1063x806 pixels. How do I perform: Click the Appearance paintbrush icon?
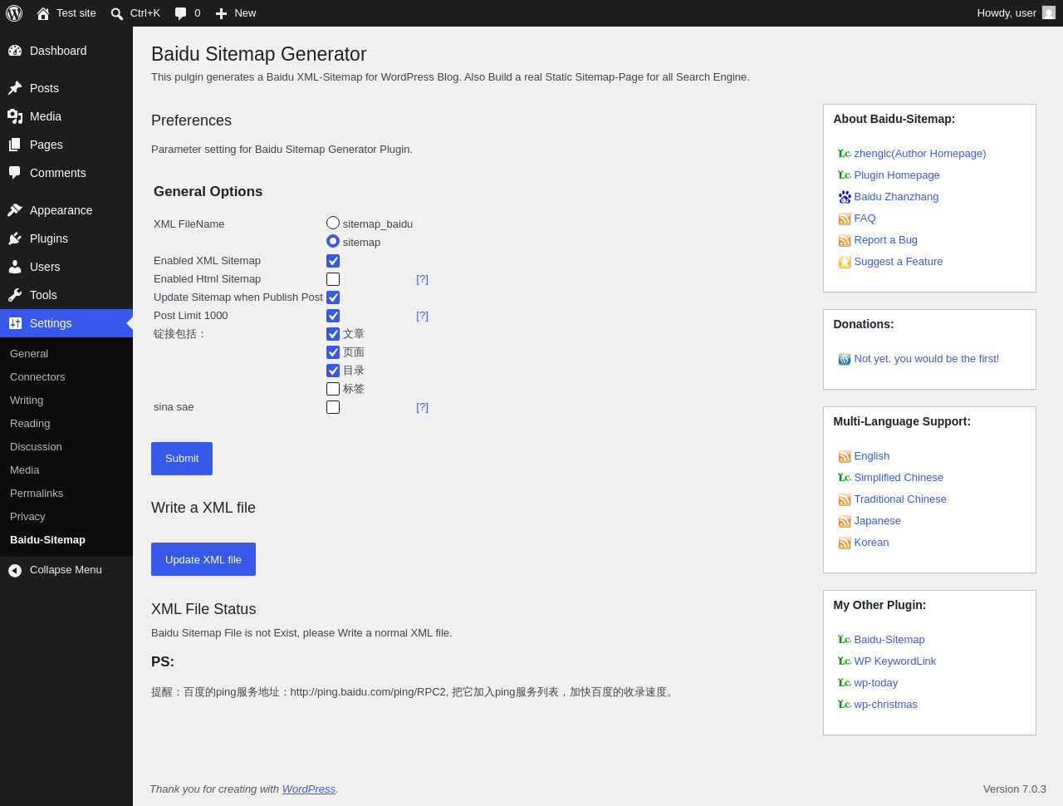pos(15,210)
